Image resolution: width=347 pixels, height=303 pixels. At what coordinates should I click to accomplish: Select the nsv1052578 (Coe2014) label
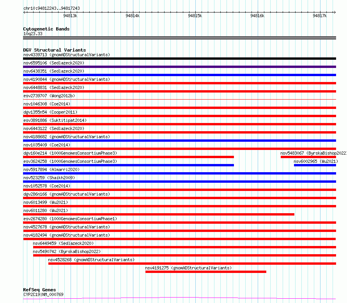[x=47, y=186]
